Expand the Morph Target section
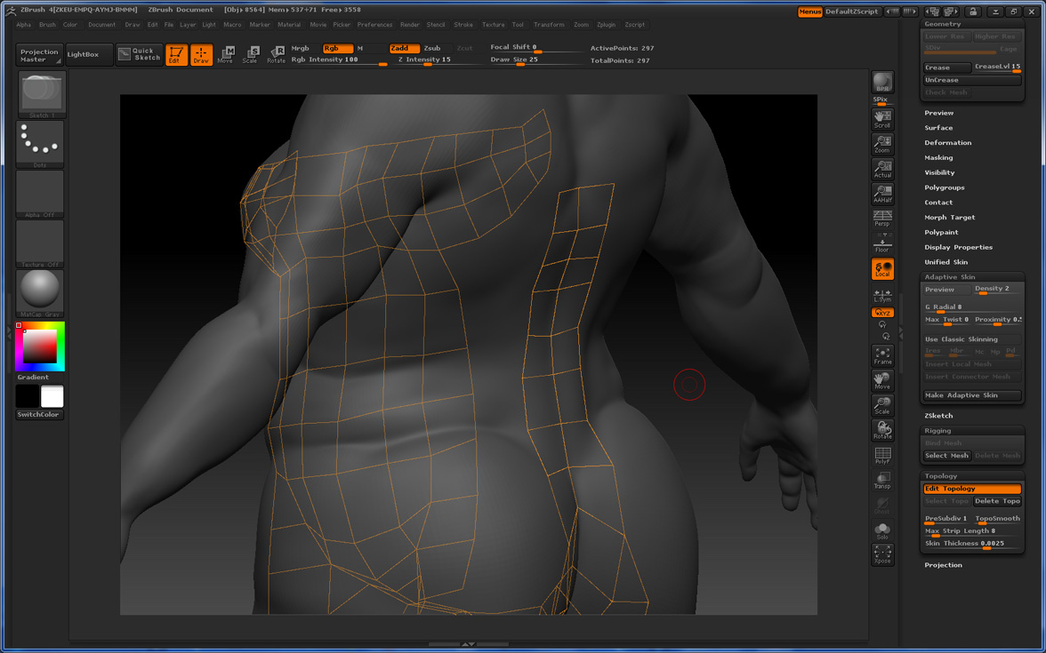1046x653 pixels. click(949, 217)
